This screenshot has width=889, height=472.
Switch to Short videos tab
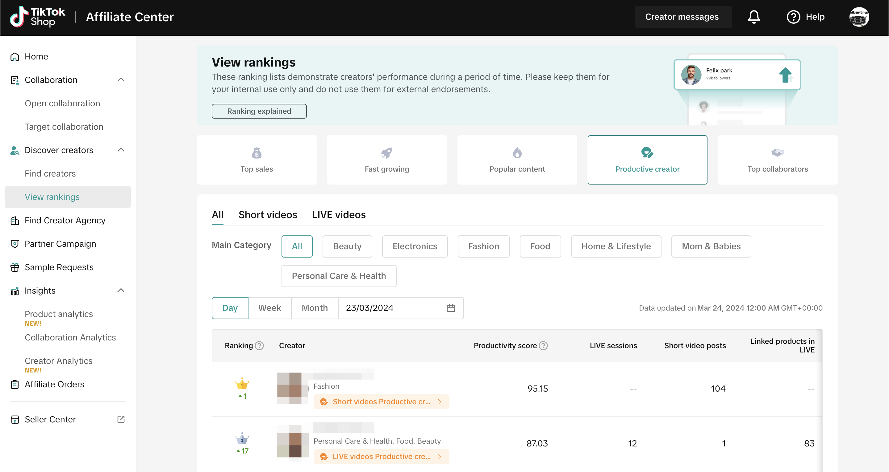pyautogui.click(x=267, y=215)
